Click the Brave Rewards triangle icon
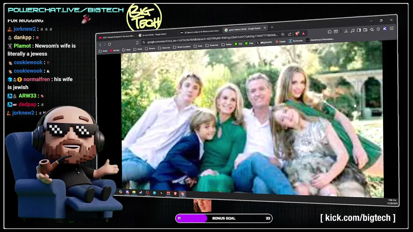The width and height of the screenshot is (413, 232). pyautogui.click(x=304, y=34)
